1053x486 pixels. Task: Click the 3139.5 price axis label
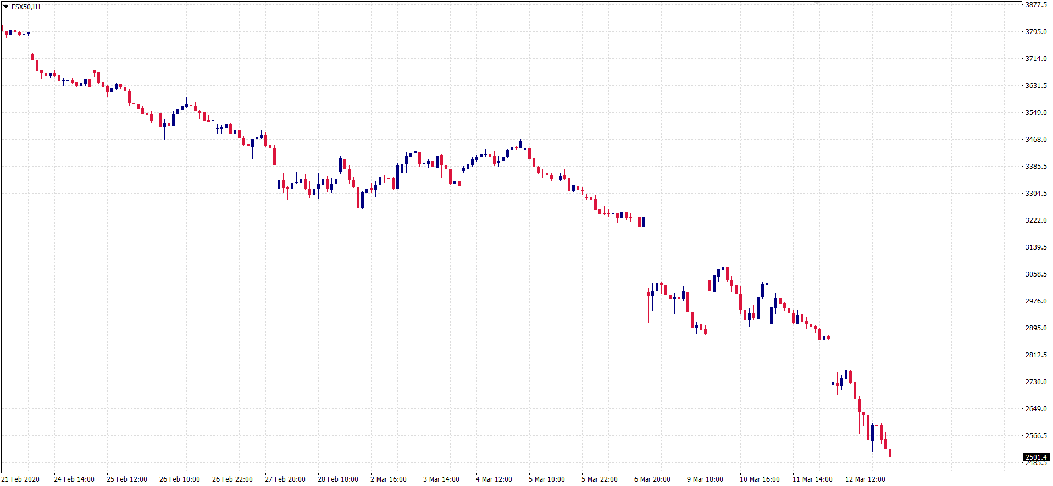tap(1036, 247)
